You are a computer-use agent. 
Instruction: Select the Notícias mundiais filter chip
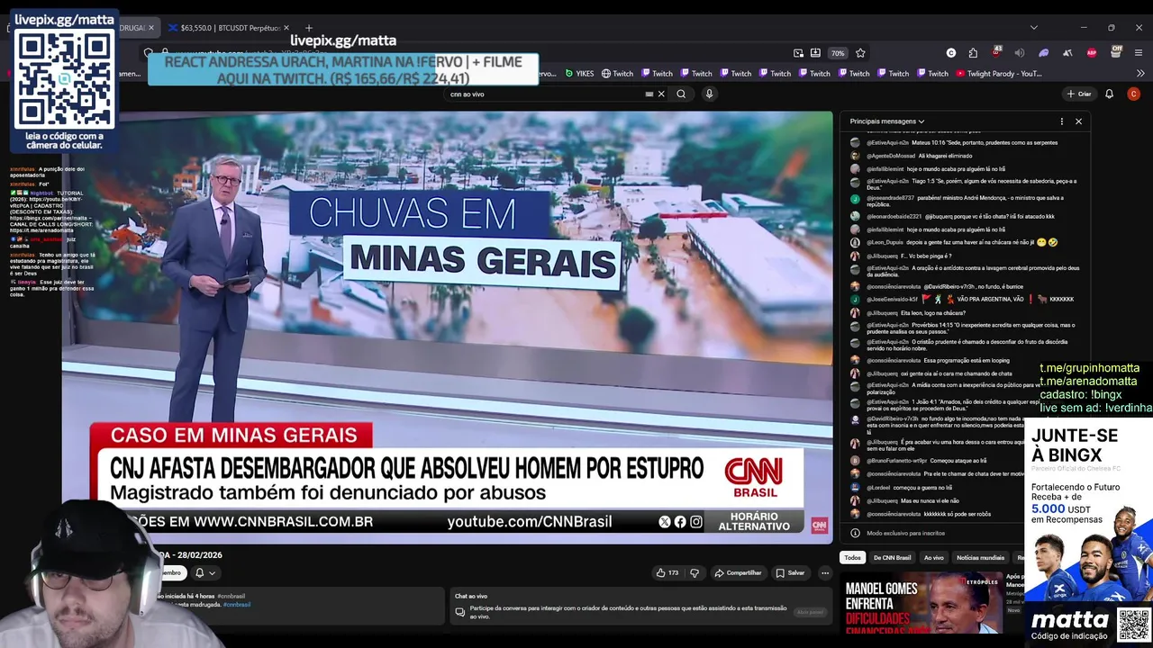980,557
